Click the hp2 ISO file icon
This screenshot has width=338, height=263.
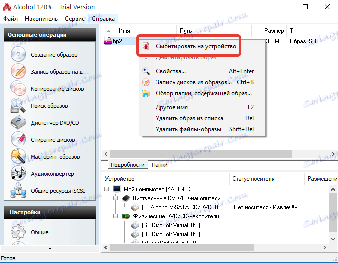click(107, 41)
